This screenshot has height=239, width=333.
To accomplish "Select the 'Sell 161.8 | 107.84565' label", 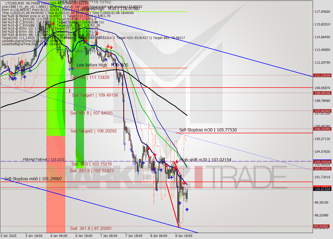I will click(x=92, y=113).
